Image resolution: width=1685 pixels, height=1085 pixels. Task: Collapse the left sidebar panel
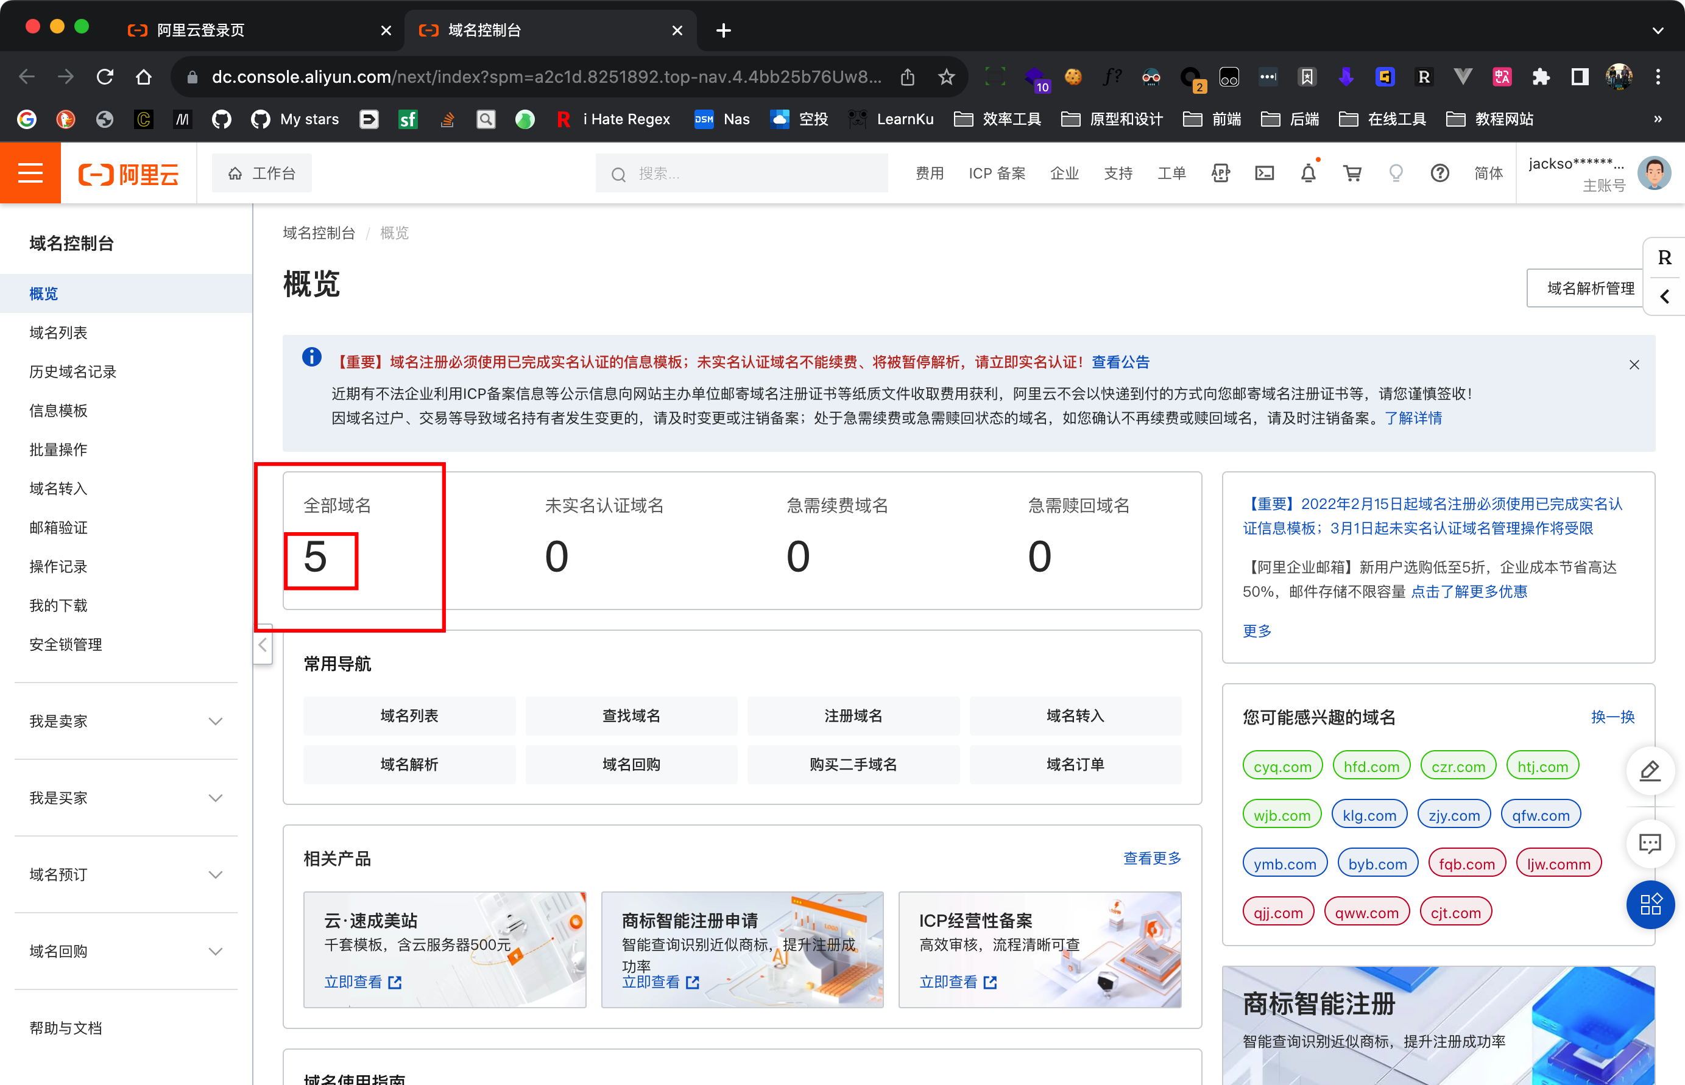[x=262, y=645]
